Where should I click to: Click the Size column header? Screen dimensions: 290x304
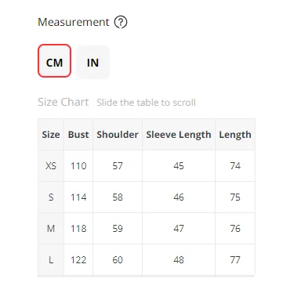click(x=51, y=135)
